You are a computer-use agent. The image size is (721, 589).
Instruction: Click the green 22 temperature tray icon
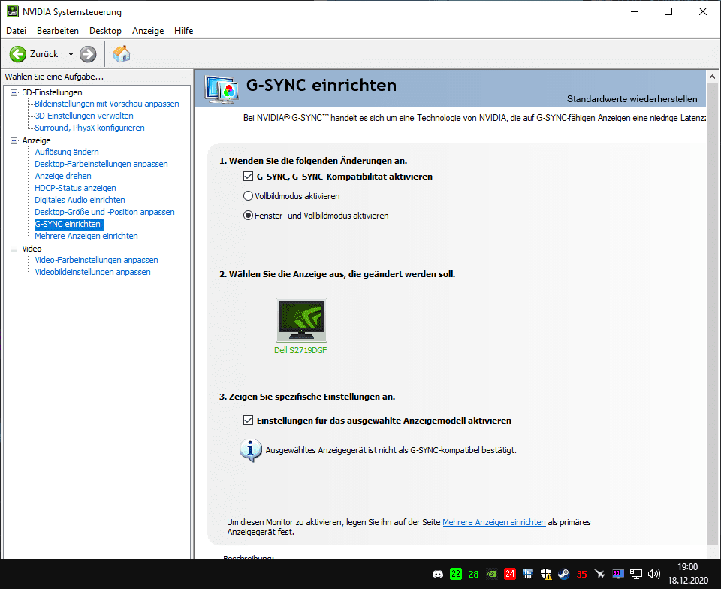coord(456,574)
